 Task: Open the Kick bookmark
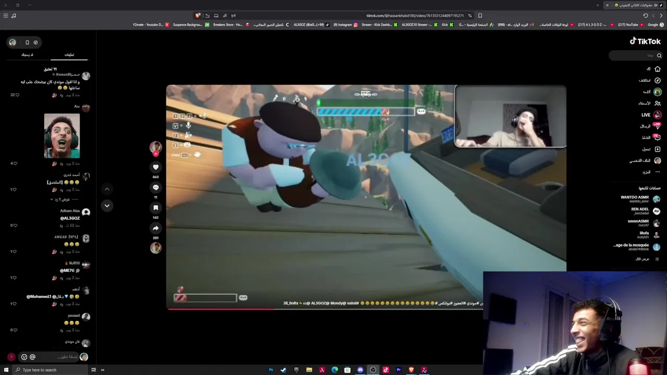448,24
